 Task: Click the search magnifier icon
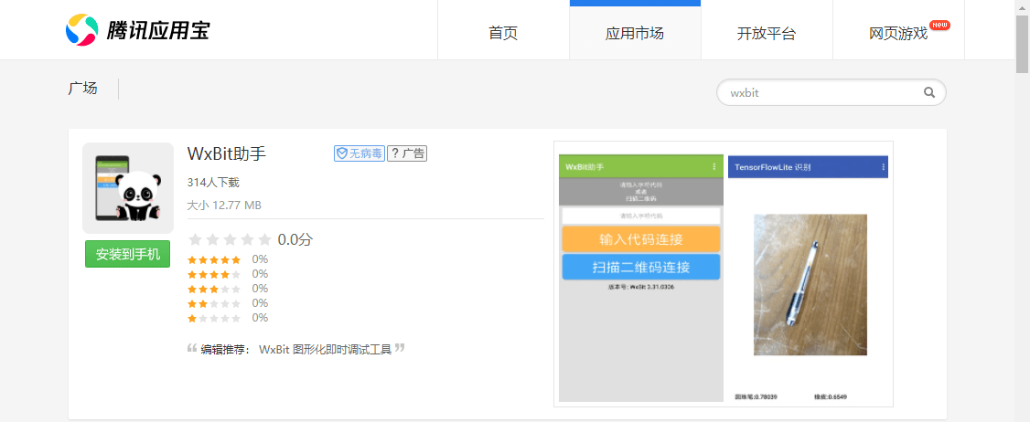(x=928, y=92)
